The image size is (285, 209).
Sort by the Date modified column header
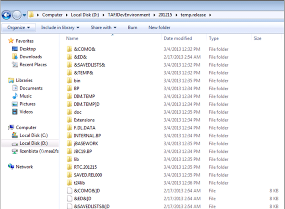[x=178, y=39]
